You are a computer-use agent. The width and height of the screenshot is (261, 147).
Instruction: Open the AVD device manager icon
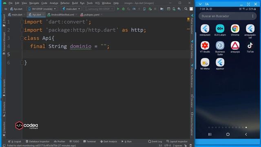(x=174, y=9)
